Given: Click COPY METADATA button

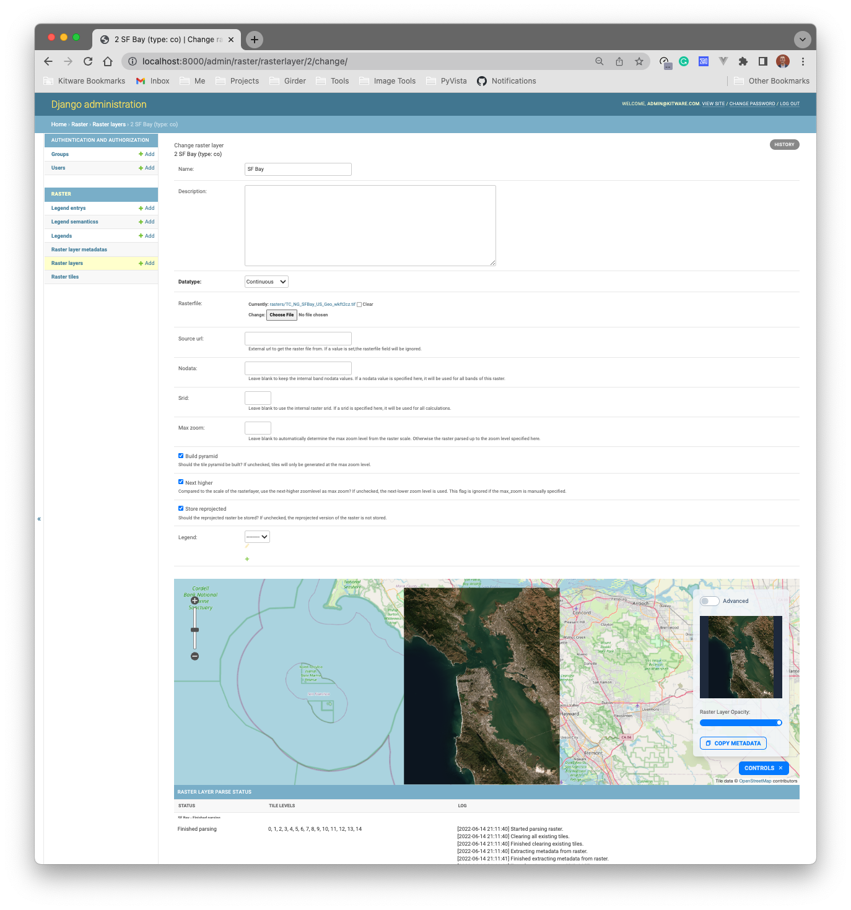Looking at the screenshot, I should coord(733,743).
